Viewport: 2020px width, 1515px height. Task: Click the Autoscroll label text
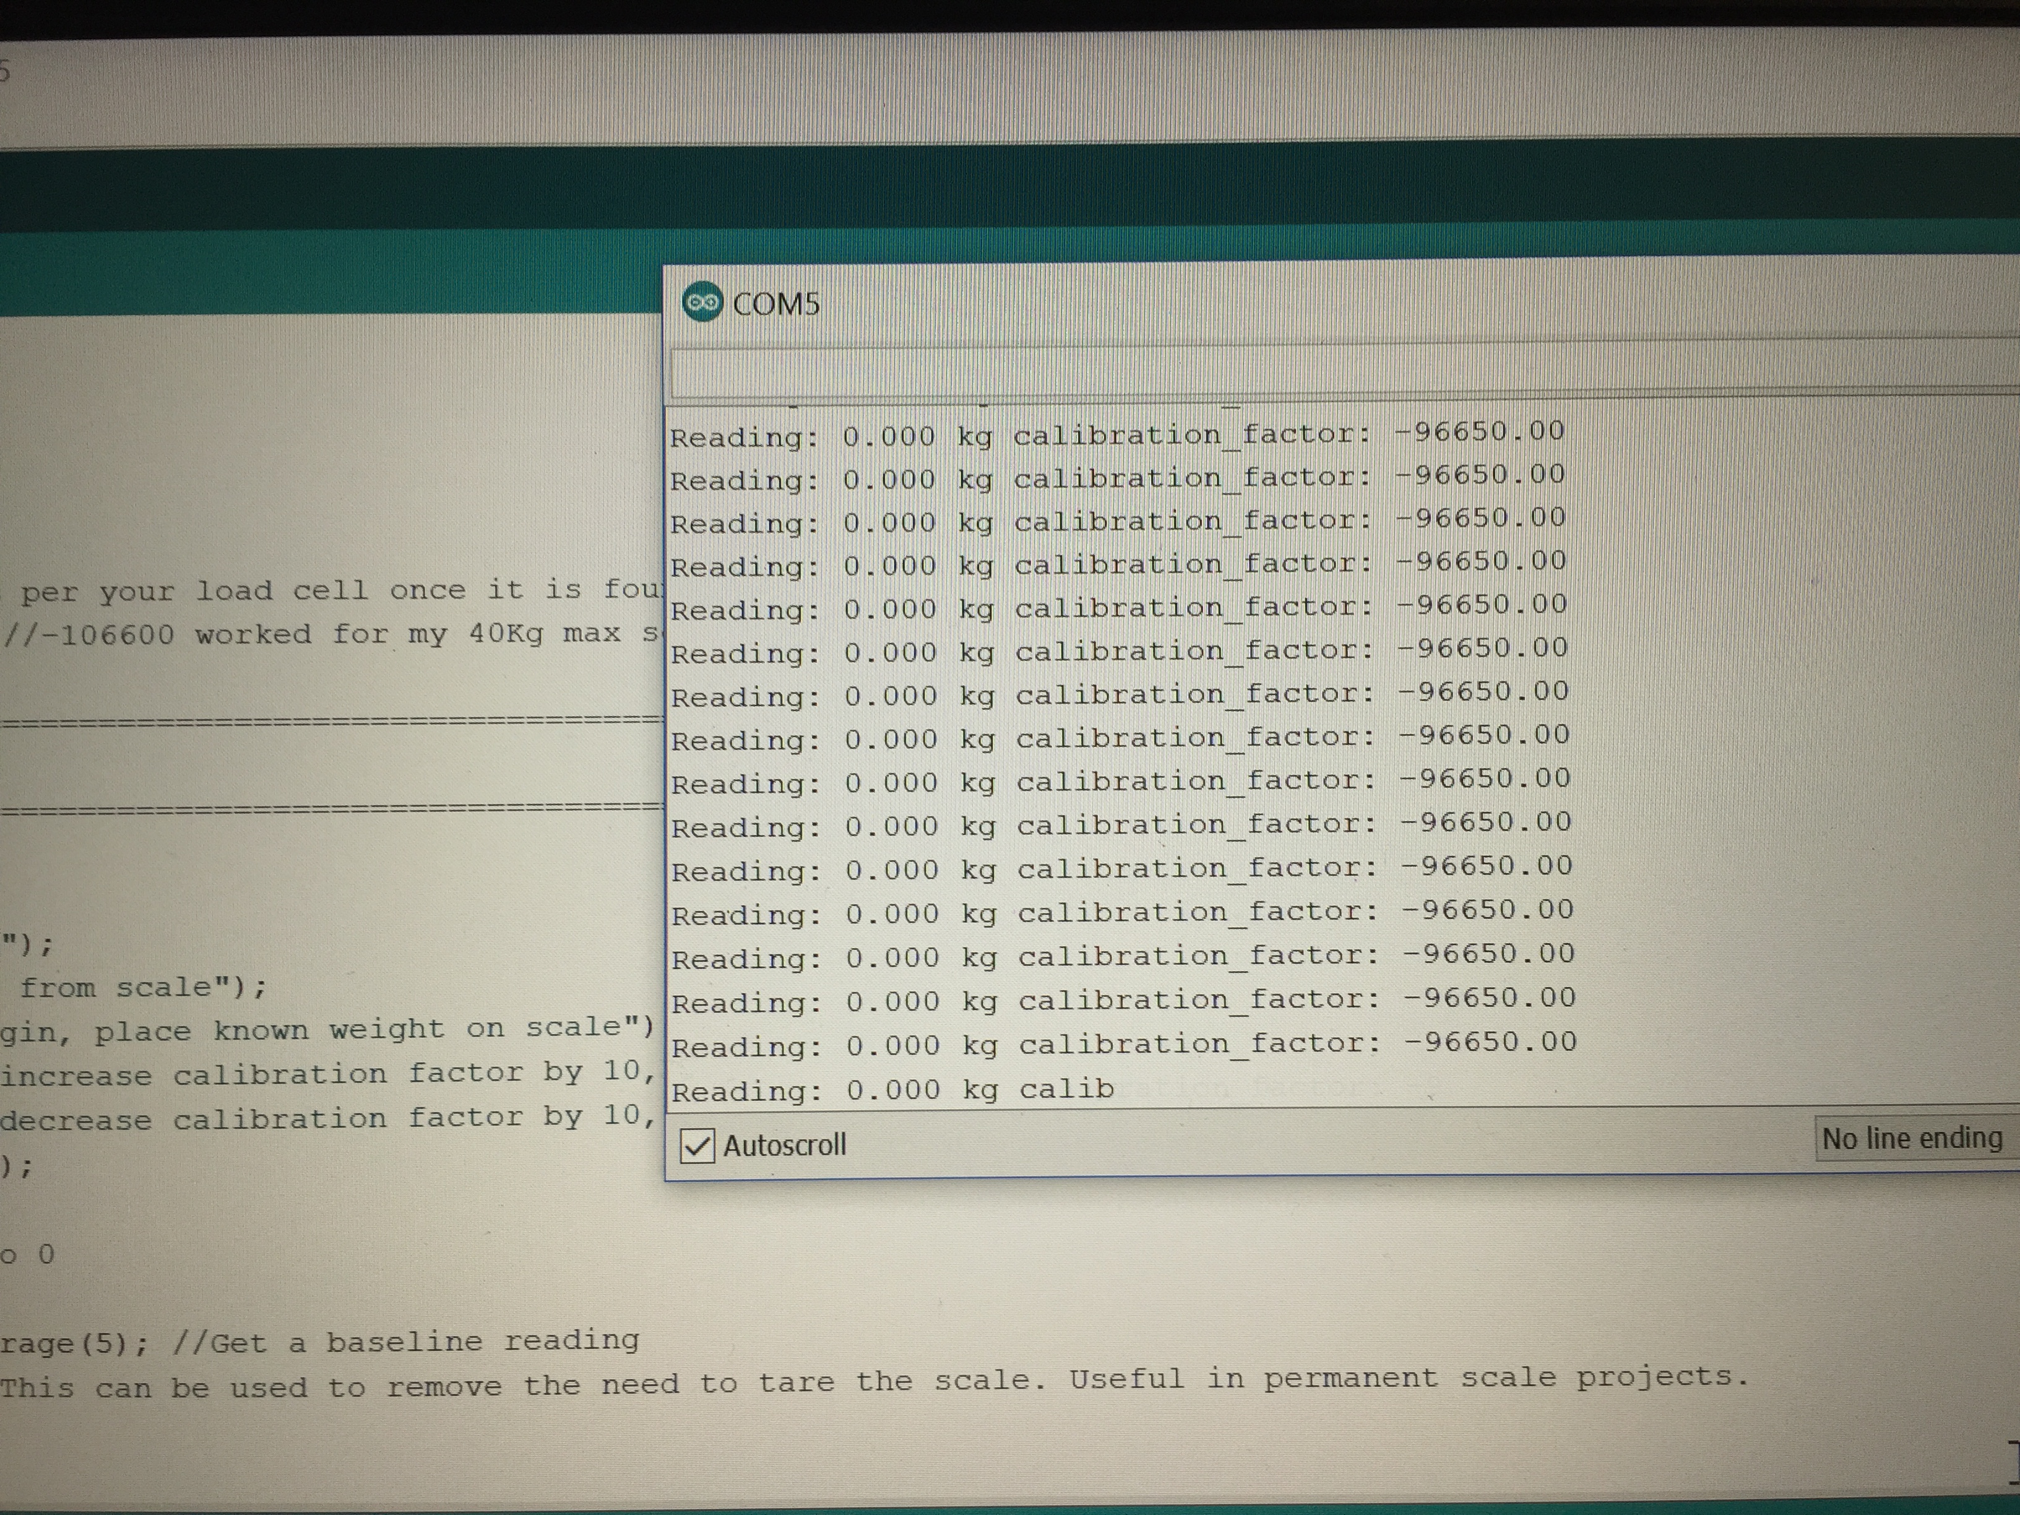785,1144
